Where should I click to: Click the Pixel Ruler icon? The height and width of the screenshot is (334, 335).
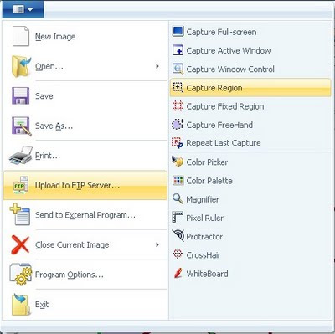pos(178,218)
